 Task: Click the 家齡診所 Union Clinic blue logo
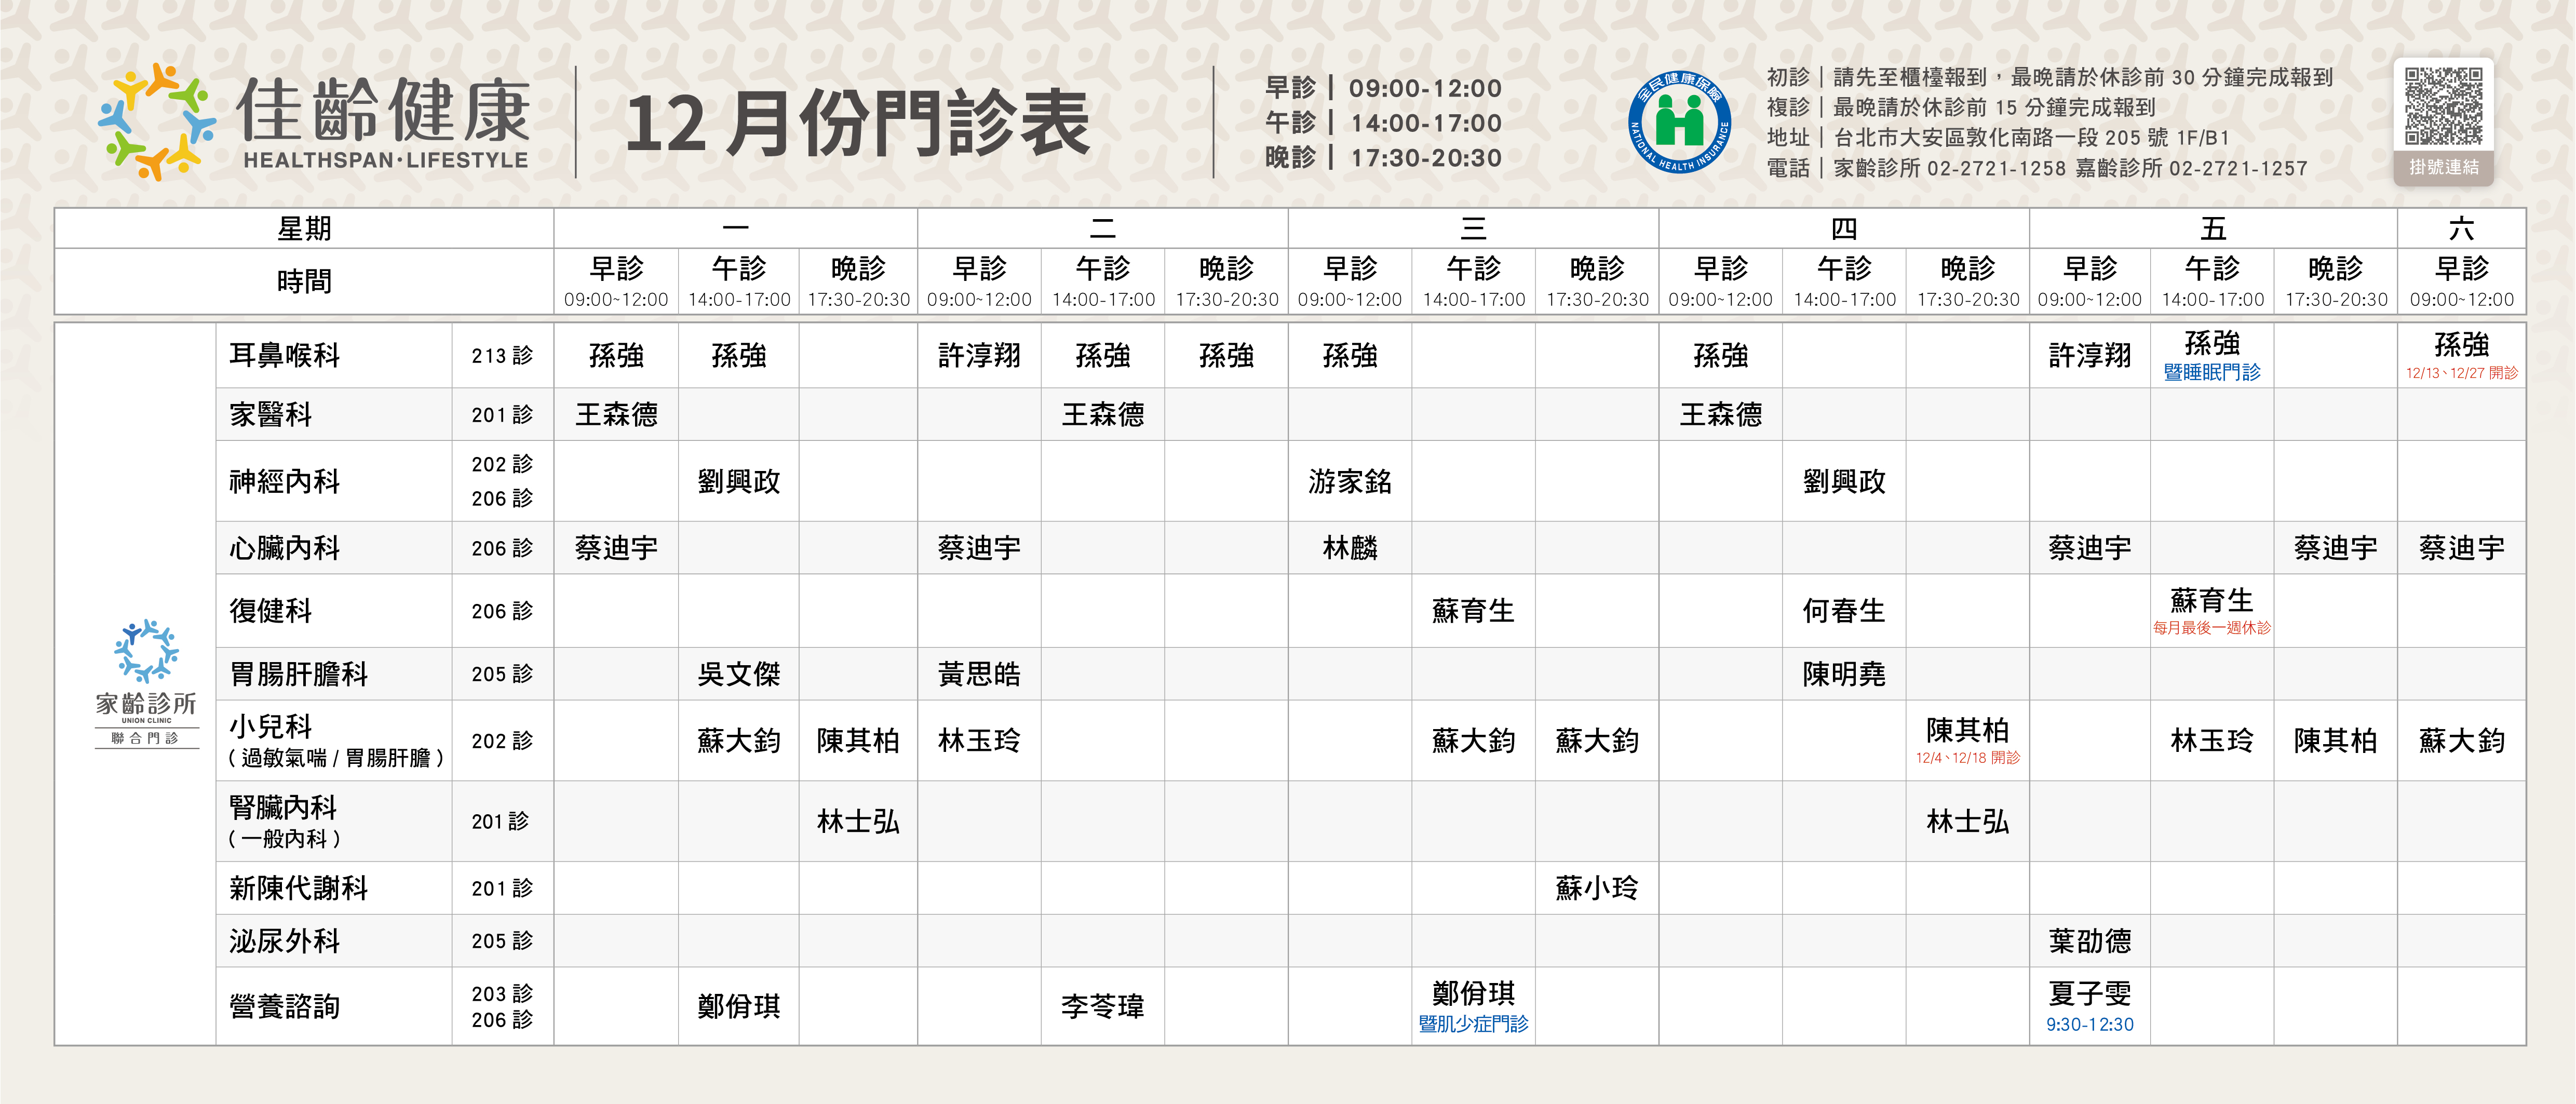click(146, 651)
